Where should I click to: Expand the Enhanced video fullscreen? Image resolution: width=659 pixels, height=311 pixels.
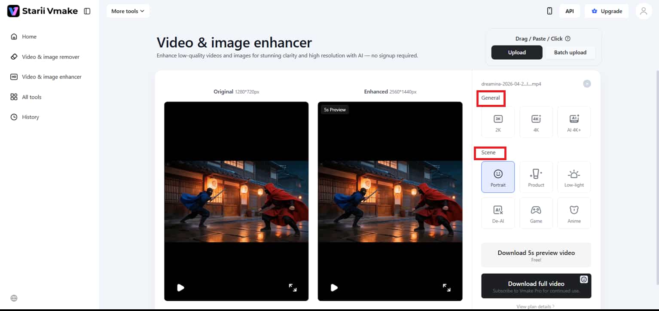click(x=446, y=287)
